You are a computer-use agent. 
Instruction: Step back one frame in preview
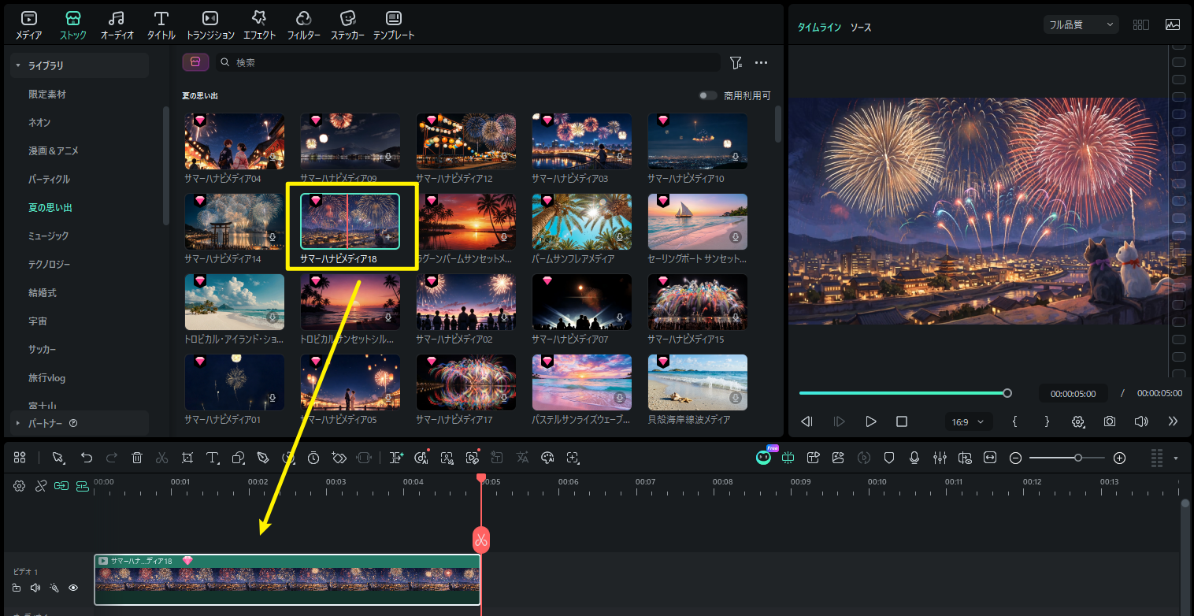(807, 421)
